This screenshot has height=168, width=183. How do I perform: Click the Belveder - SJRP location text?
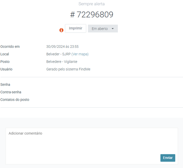[x=58, y=54]
